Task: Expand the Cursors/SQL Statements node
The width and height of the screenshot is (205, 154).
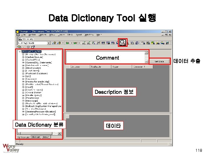Action: tap(23, 62)
